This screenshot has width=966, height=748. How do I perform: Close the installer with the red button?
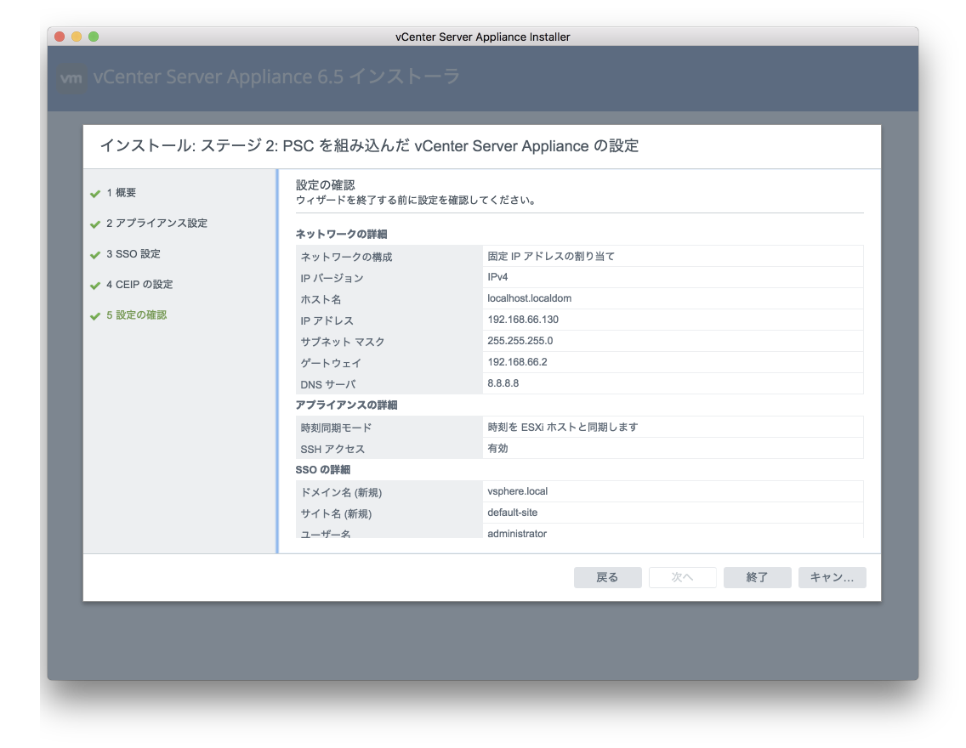pos(60,37)
